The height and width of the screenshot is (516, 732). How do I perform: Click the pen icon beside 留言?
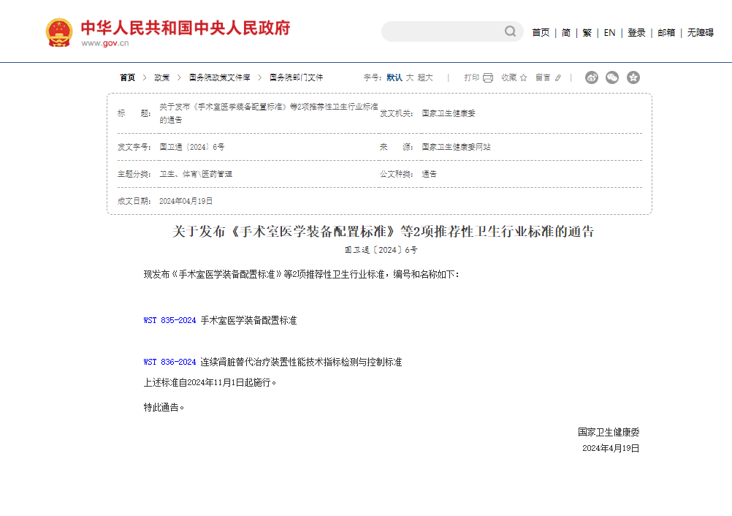point(558,77)
